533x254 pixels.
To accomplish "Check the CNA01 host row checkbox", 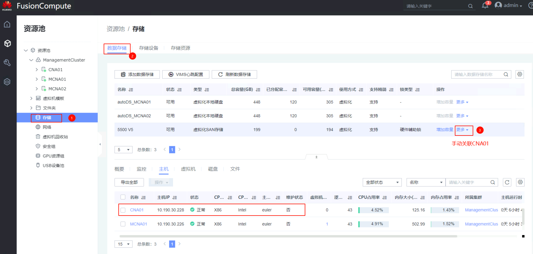I will click(x=123, y=210).
